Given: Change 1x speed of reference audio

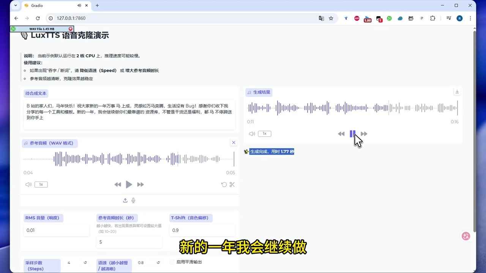Looking at the screenshot, I should (41, 184).
